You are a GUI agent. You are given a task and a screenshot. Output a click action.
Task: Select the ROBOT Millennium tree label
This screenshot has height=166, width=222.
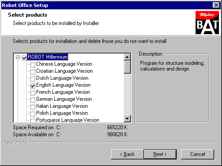(48, 57)
